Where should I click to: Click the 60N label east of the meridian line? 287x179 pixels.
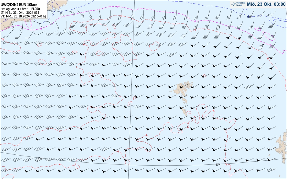(x=218, y=164)
